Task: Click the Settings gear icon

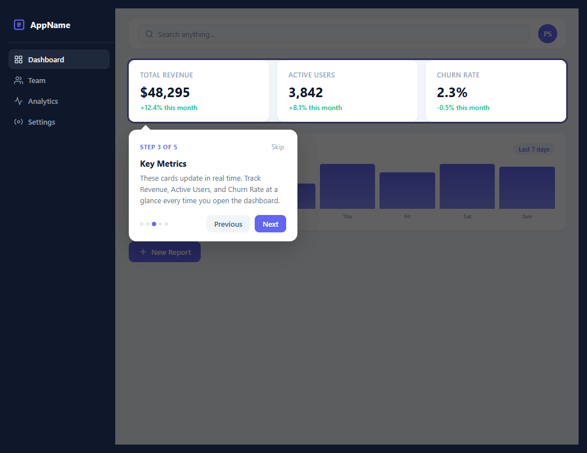Action: click(19, 122)
